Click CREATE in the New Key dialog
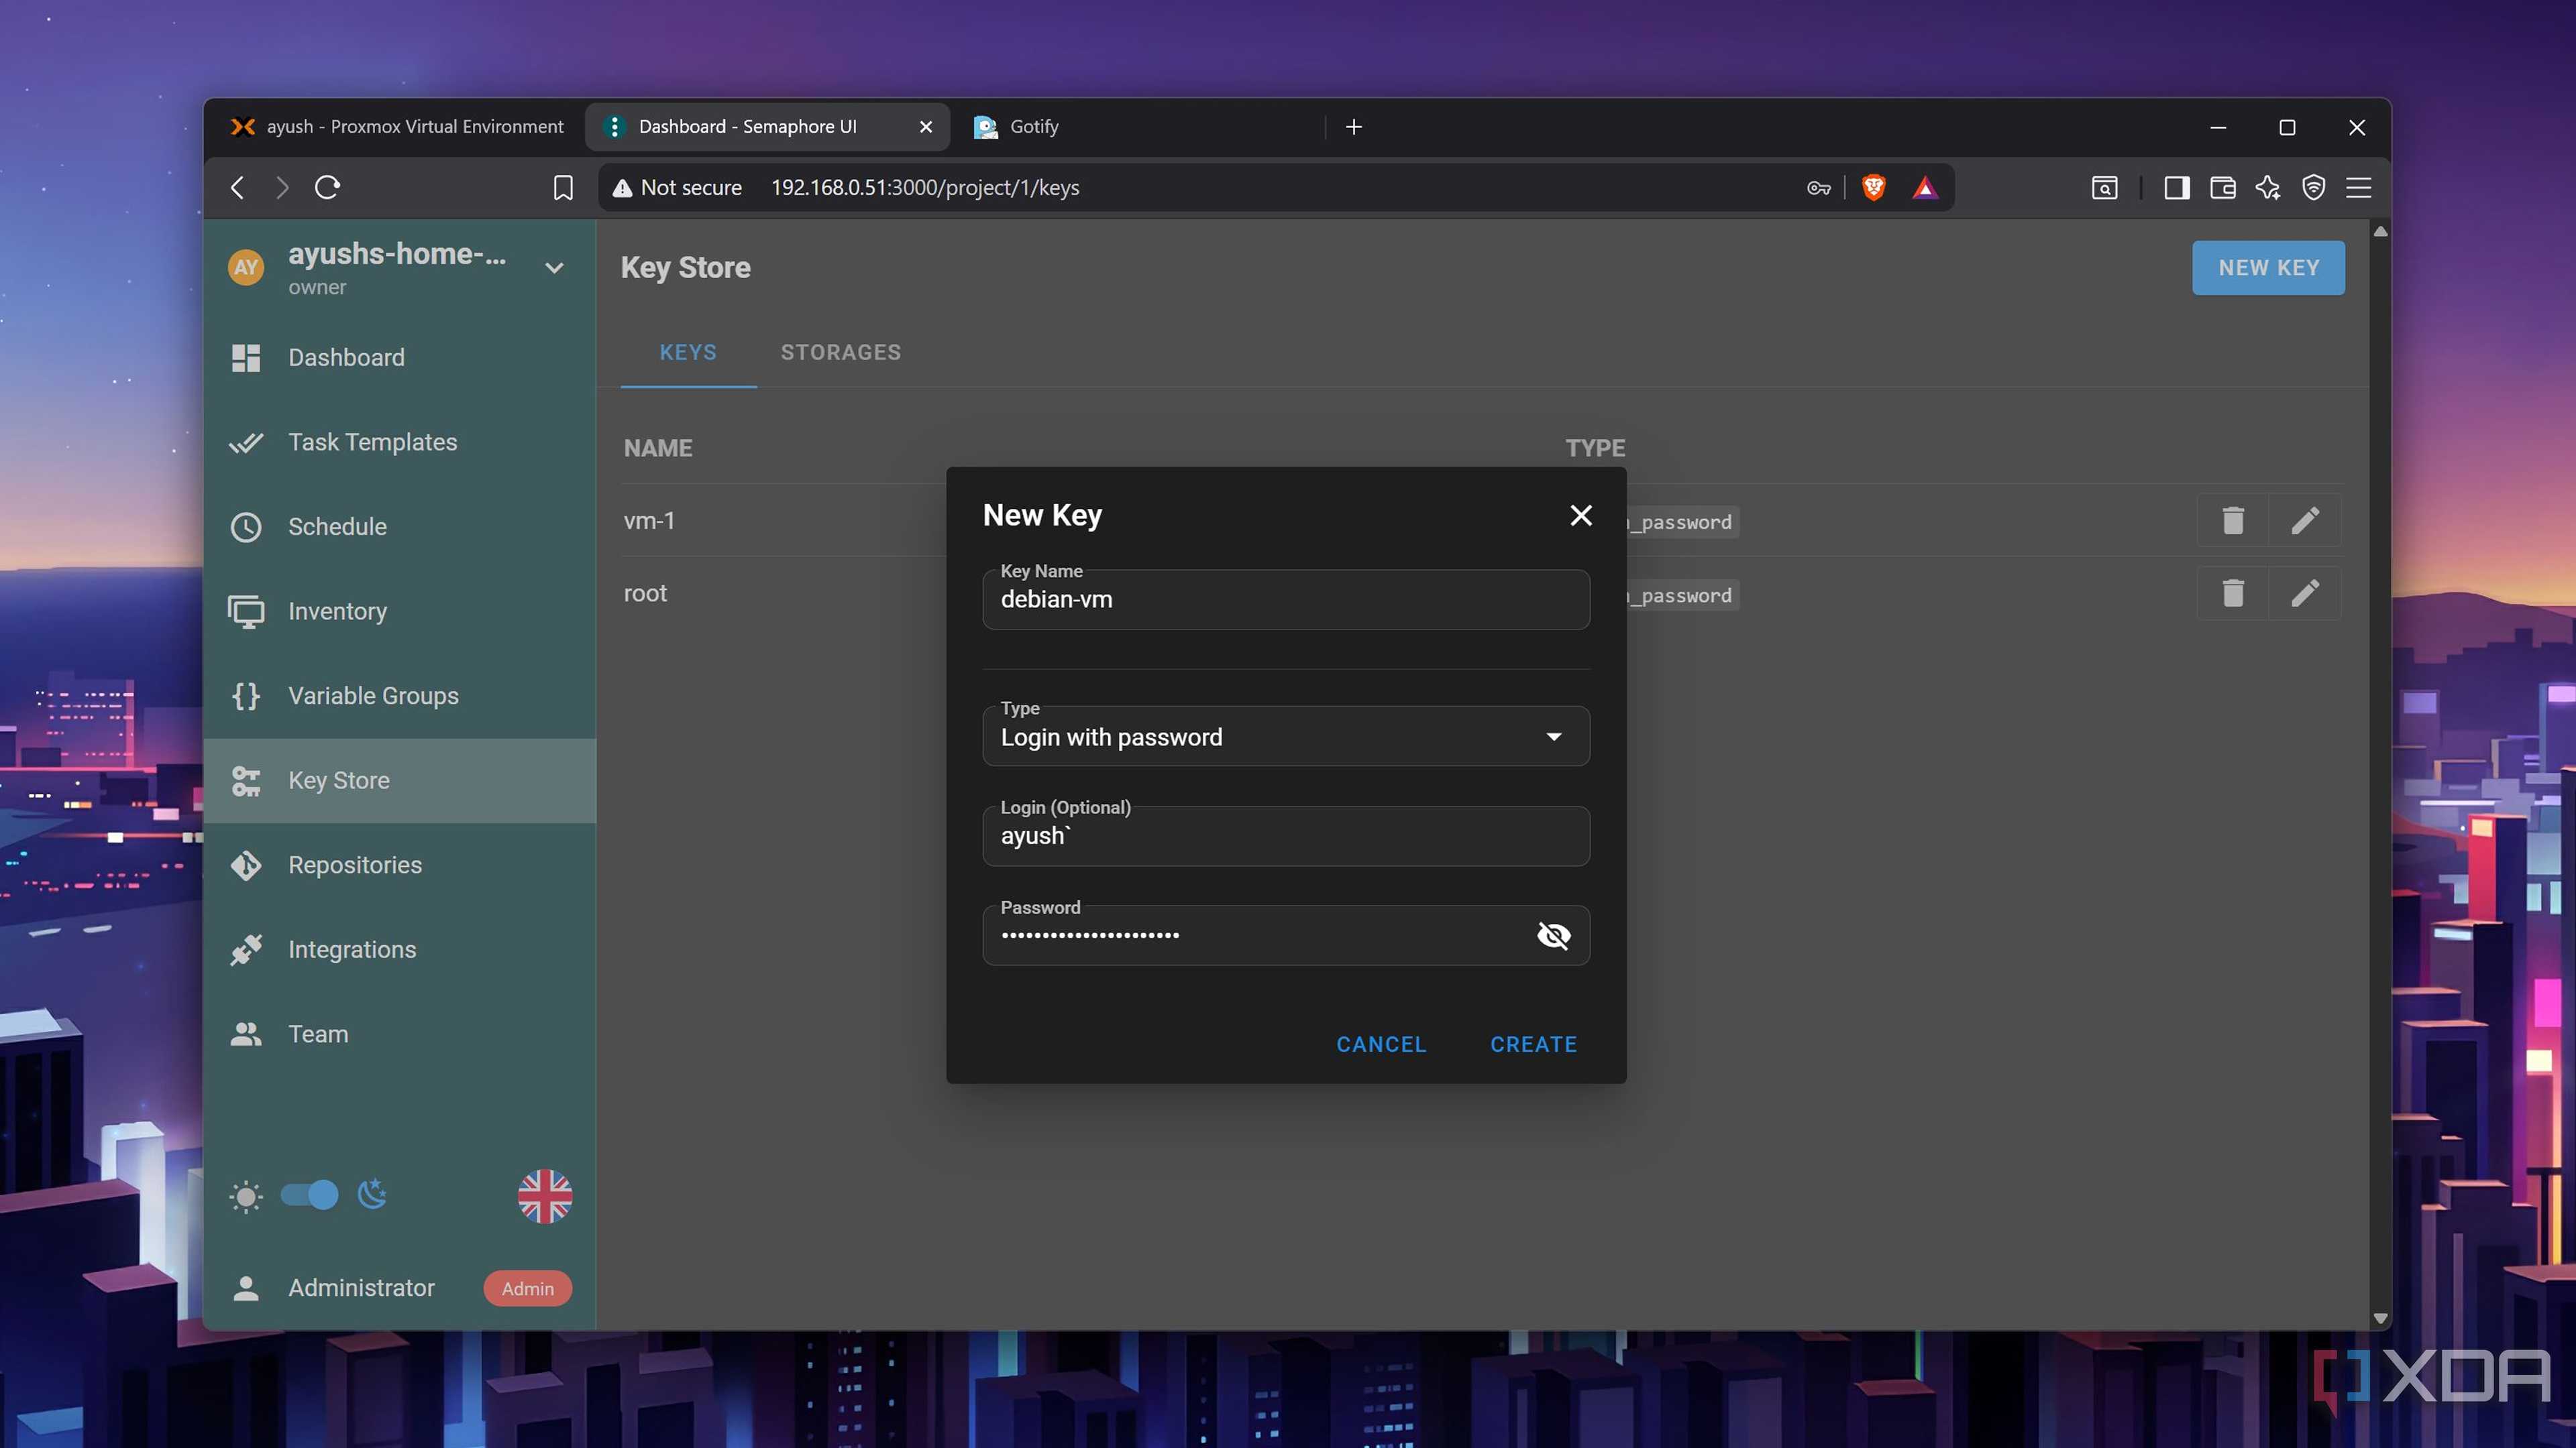The image size is (2576, 1448). tap(1533, 1044)
